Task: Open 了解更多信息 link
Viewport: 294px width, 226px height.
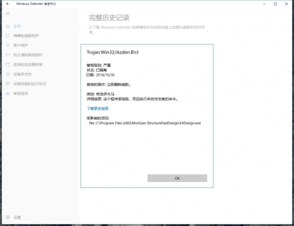Action: pyautogui.click(x=97, y=108)
